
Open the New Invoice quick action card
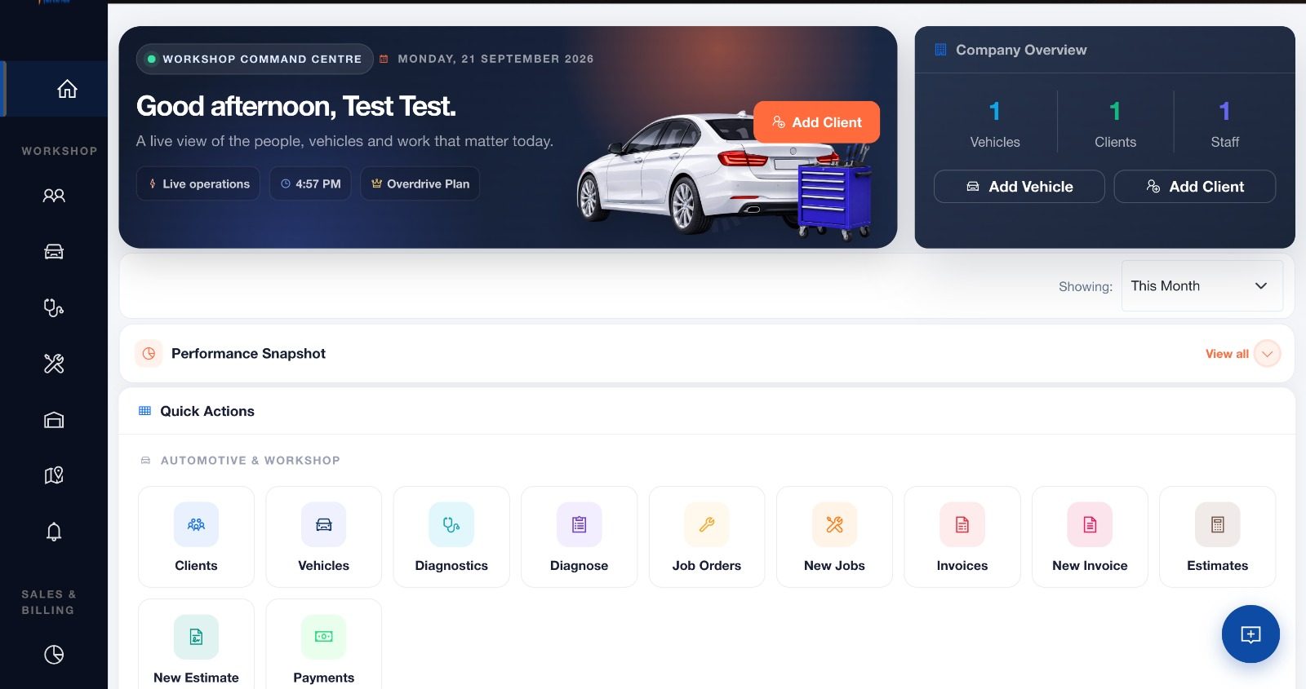(1090, 537)
